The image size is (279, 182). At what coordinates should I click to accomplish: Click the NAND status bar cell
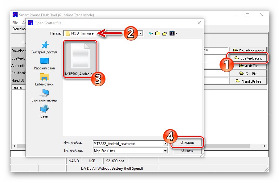(74, 161)
